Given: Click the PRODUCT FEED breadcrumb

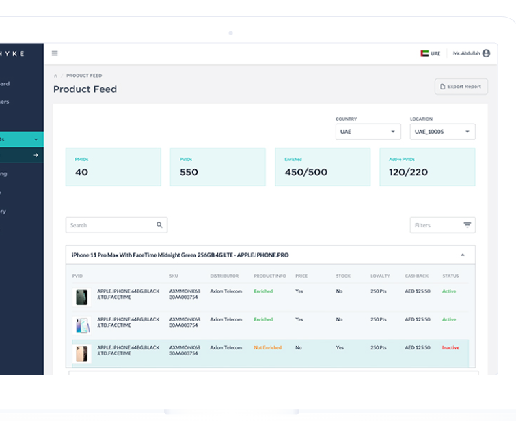Looking at the screenshot, I should click(x=84, y=76).
